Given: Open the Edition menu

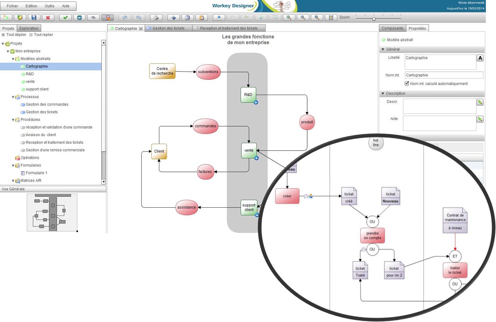Looking at the screenshot, I should [31, 6].
